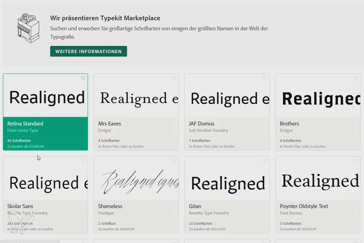Click the Shameless font name
The height and width of the screenshot is (243, 364).
[110, 206]
